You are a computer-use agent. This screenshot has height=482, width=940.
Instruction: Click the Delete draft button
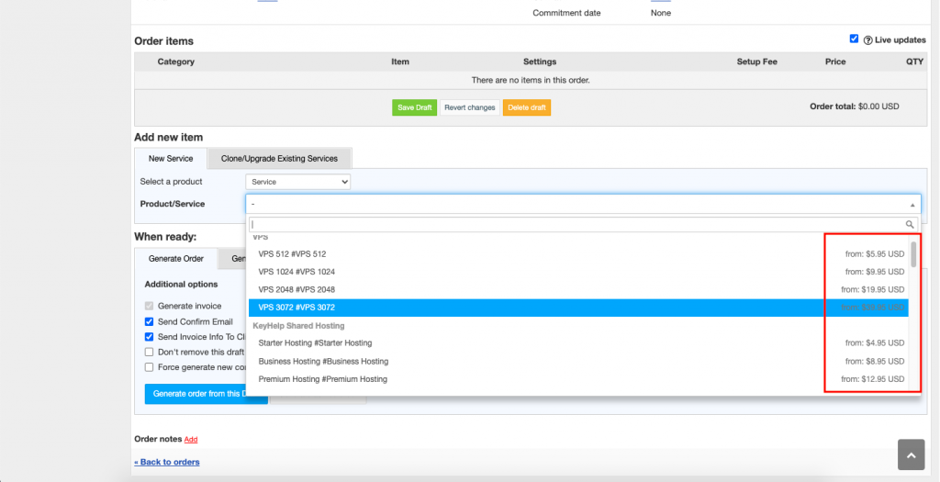tap(527, 107)
